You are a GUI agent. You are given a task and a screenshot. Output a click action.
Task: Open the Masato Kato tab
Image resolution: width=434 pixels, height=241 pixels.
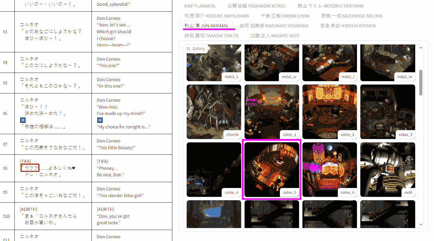tap(274, 36)
